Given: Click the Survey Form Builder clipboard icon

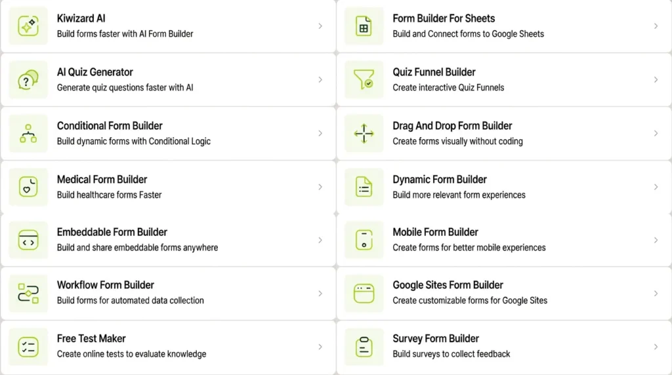Looking at the screenshot, I should [364, 347].
